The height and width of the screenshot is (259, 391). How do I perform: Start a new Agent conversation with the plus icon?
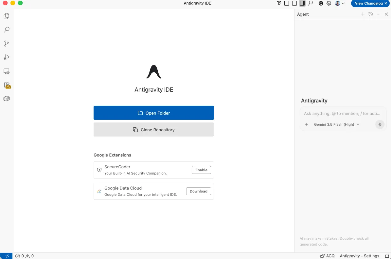pos(363,14)
